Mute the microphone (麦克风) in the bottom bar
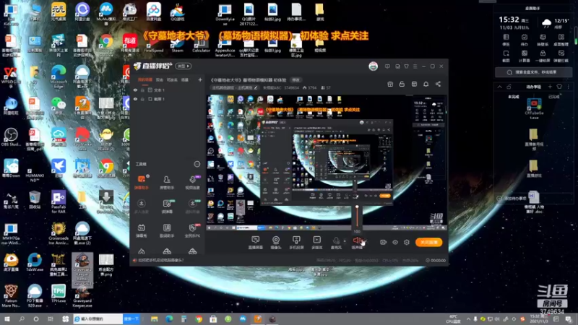The width and height of the screenshot is (578, 325). (x=336, y=243)
